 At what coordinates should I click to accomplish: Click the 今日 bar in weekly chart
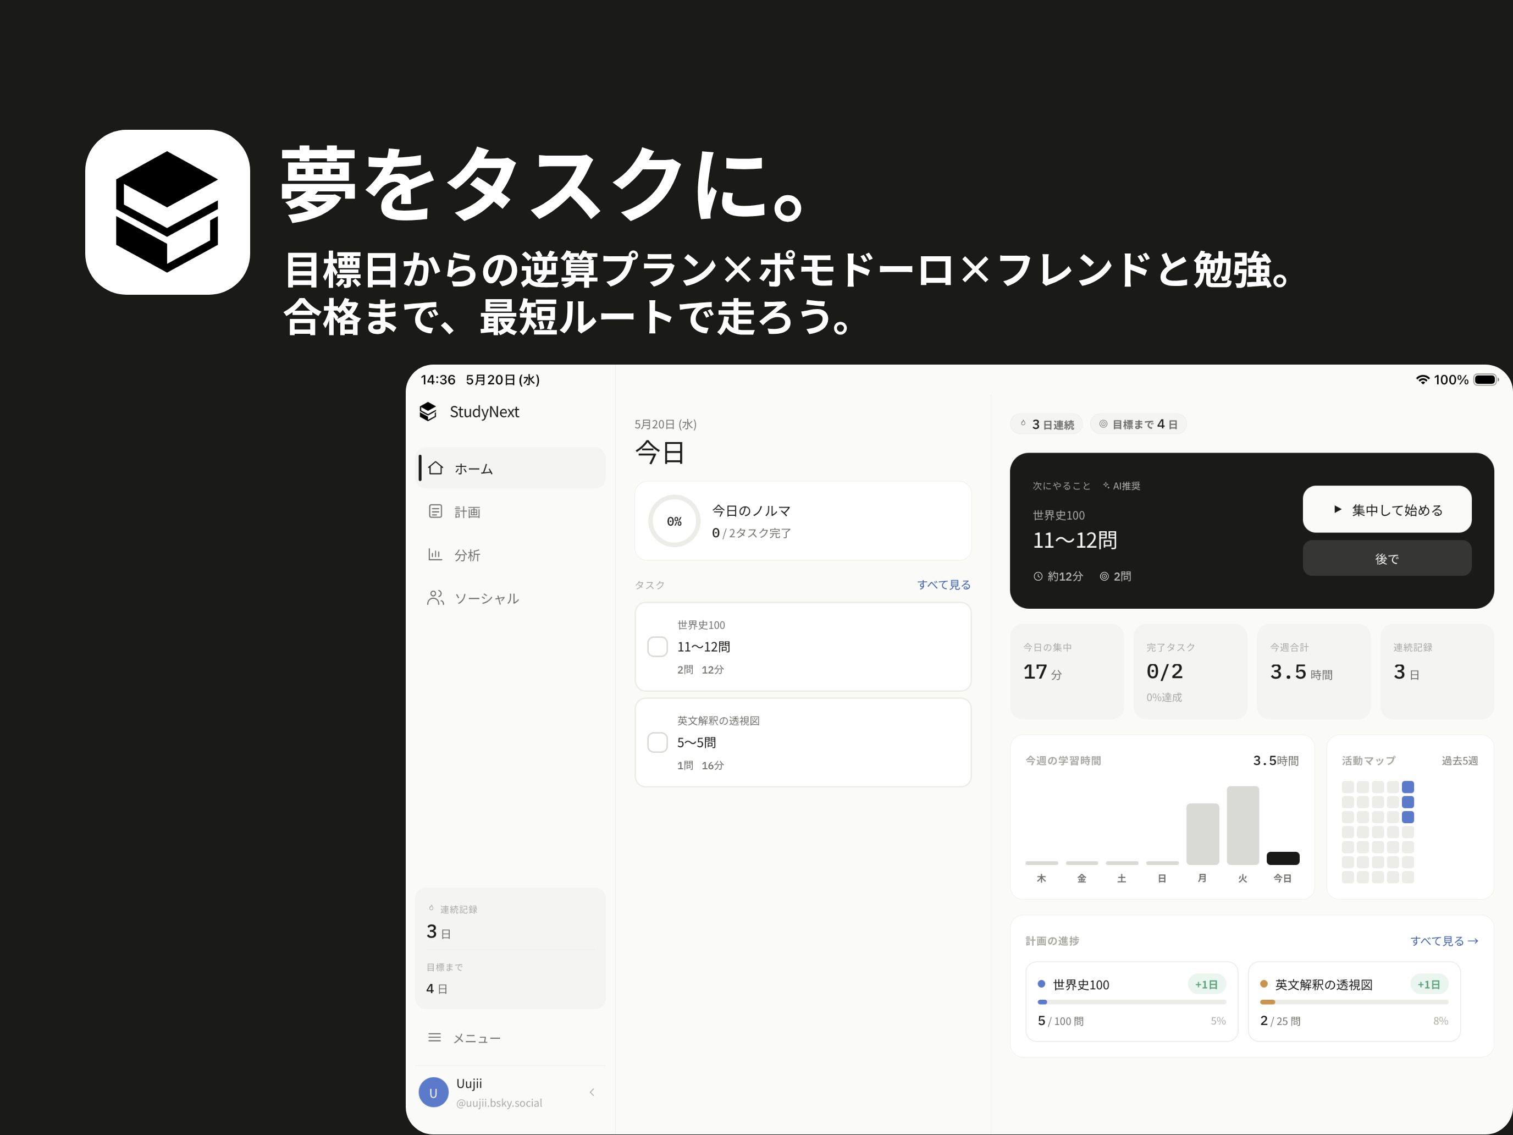tap(1283, 858)
